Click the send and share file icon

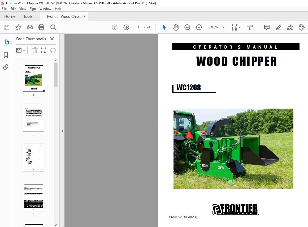(x=302, y=27)
